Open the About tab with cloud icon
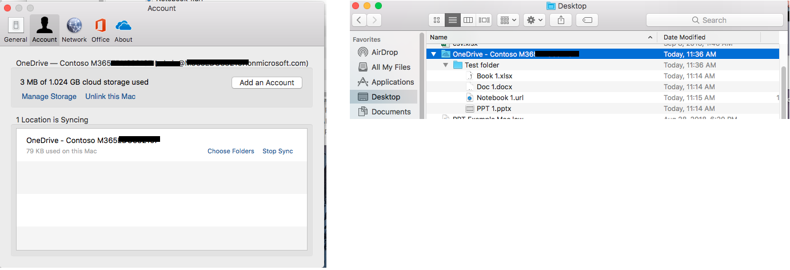790x270 pixels. click(x=123, y=30)
